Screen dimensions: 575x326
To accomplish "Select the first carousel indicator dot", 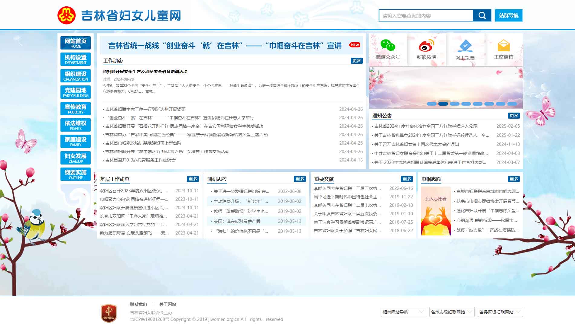I will [x=431, y=104].
